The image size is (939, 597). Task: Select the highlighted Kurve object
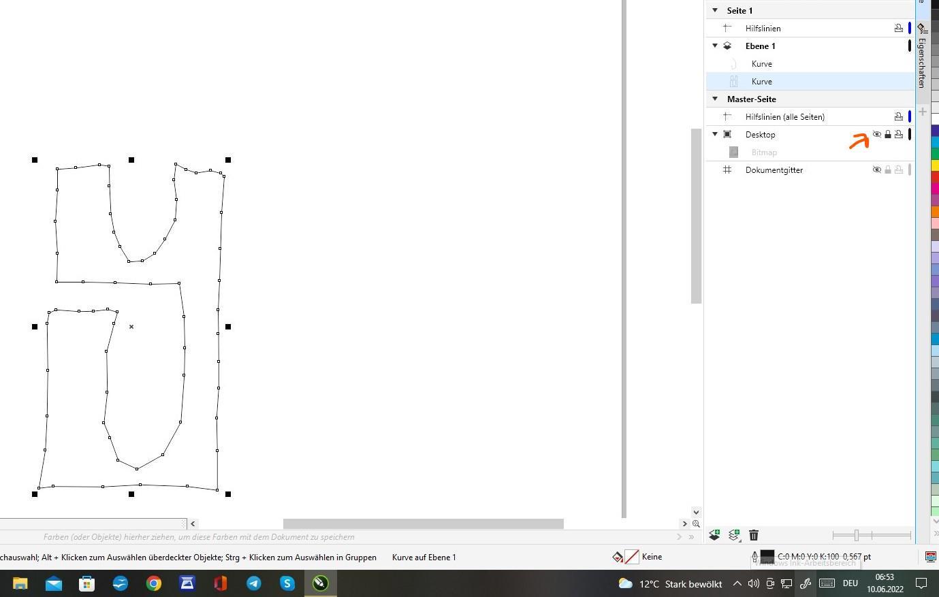point(762,81)
